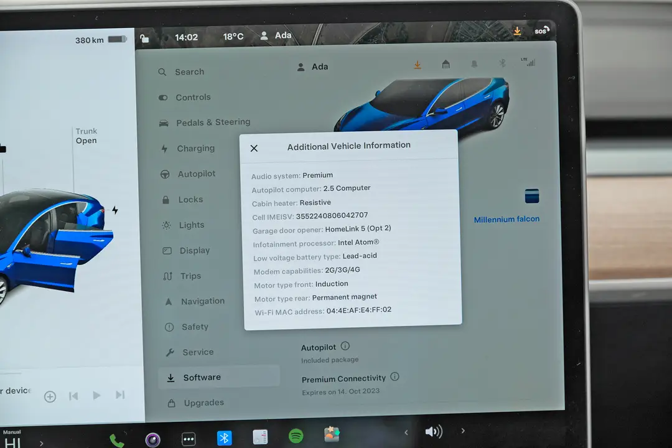672x448 pixels.
Task: Open the Charging settings
Action: click(x=187, y=148)
